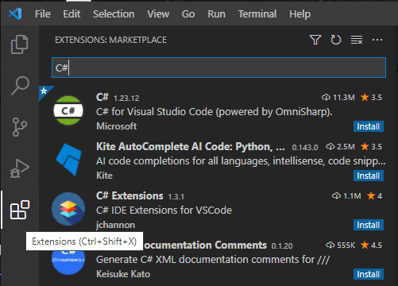Click the Kite publisher name
The image size is (398, 286).
pyautogui.click(x=104, y=176)
